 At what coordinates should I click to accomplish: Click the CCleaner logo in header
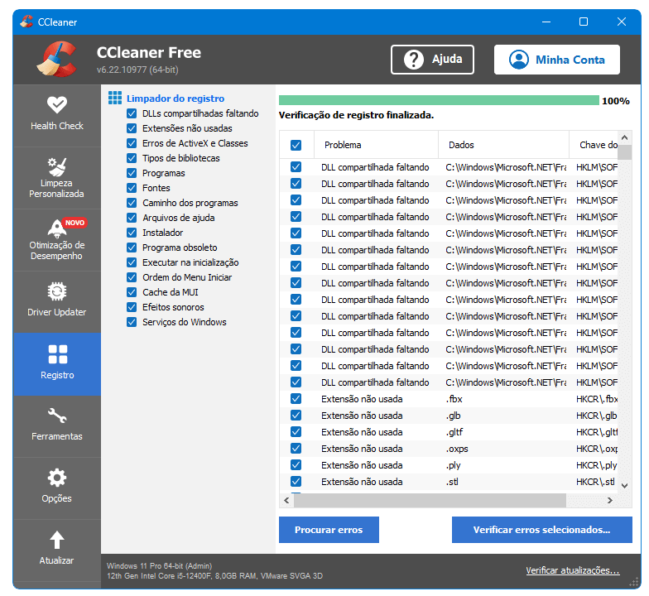coord(58,60)
